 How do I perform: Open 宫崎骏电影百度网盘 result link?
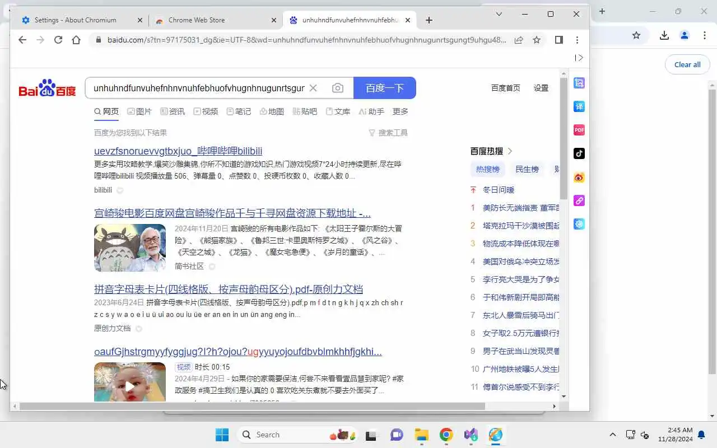tap(232, 213)
